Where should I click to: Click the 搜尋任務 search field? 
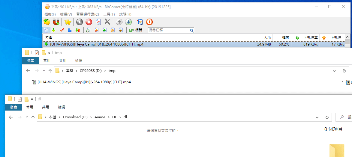point(169,30)
